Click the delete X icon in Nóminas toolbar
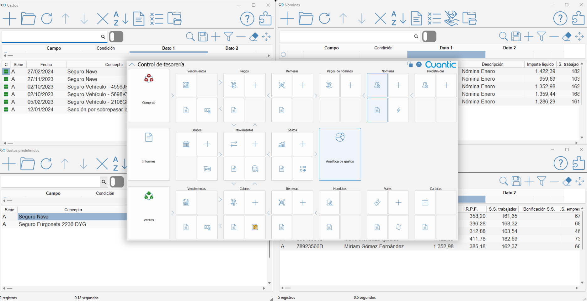Image resolution: width=587 pixels, height=301 pixels. pos(380,19)
